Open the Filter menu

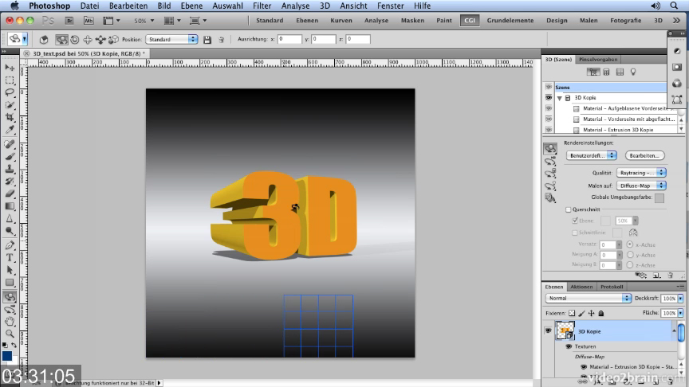pyautogui.click(x=262, y=6)
